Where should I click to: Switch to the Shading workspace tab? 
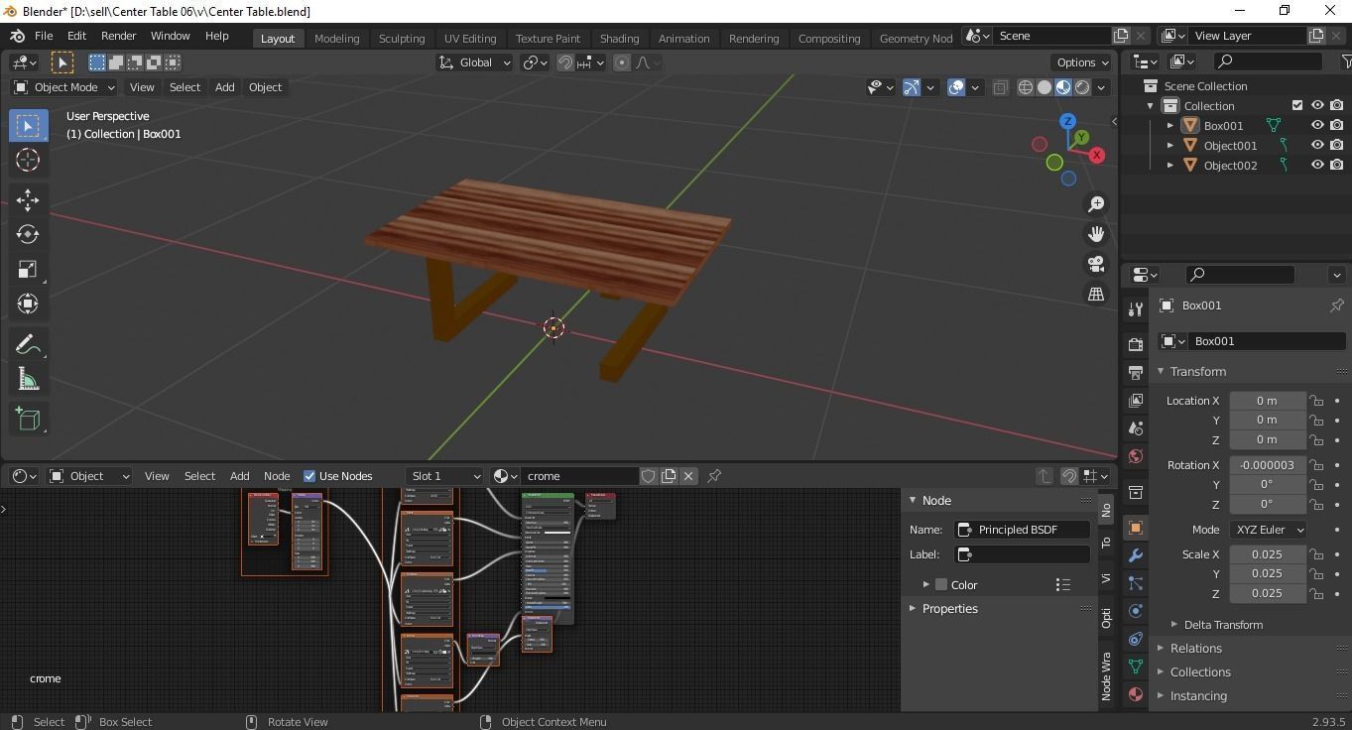point(619,39)
